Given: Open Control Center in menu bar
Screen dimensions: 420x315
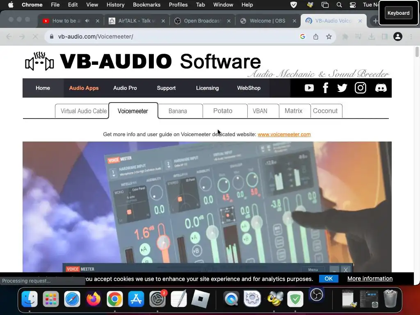Looking at the screenshot, I should coord(353,5).
